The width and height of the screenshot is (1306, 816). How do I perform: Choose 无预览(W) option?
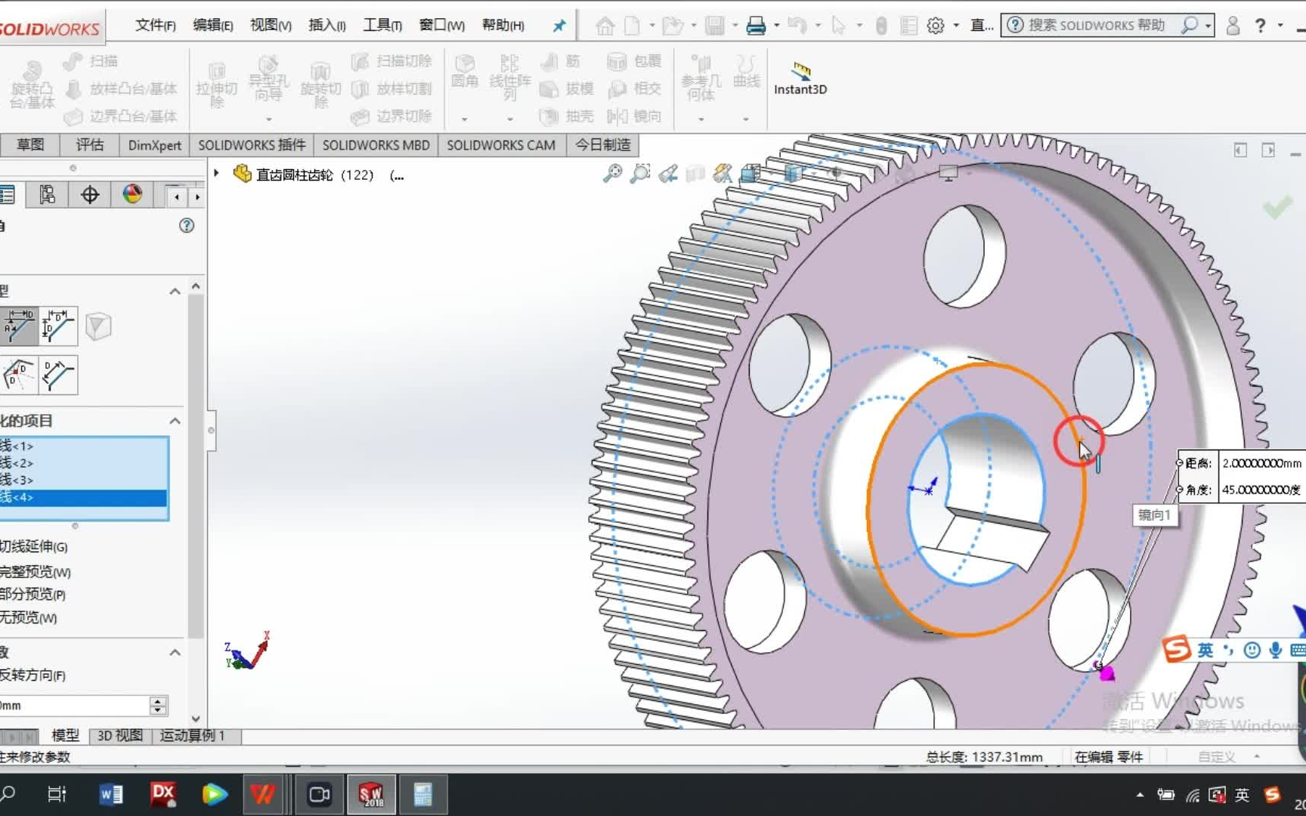[x=29, y=617]
